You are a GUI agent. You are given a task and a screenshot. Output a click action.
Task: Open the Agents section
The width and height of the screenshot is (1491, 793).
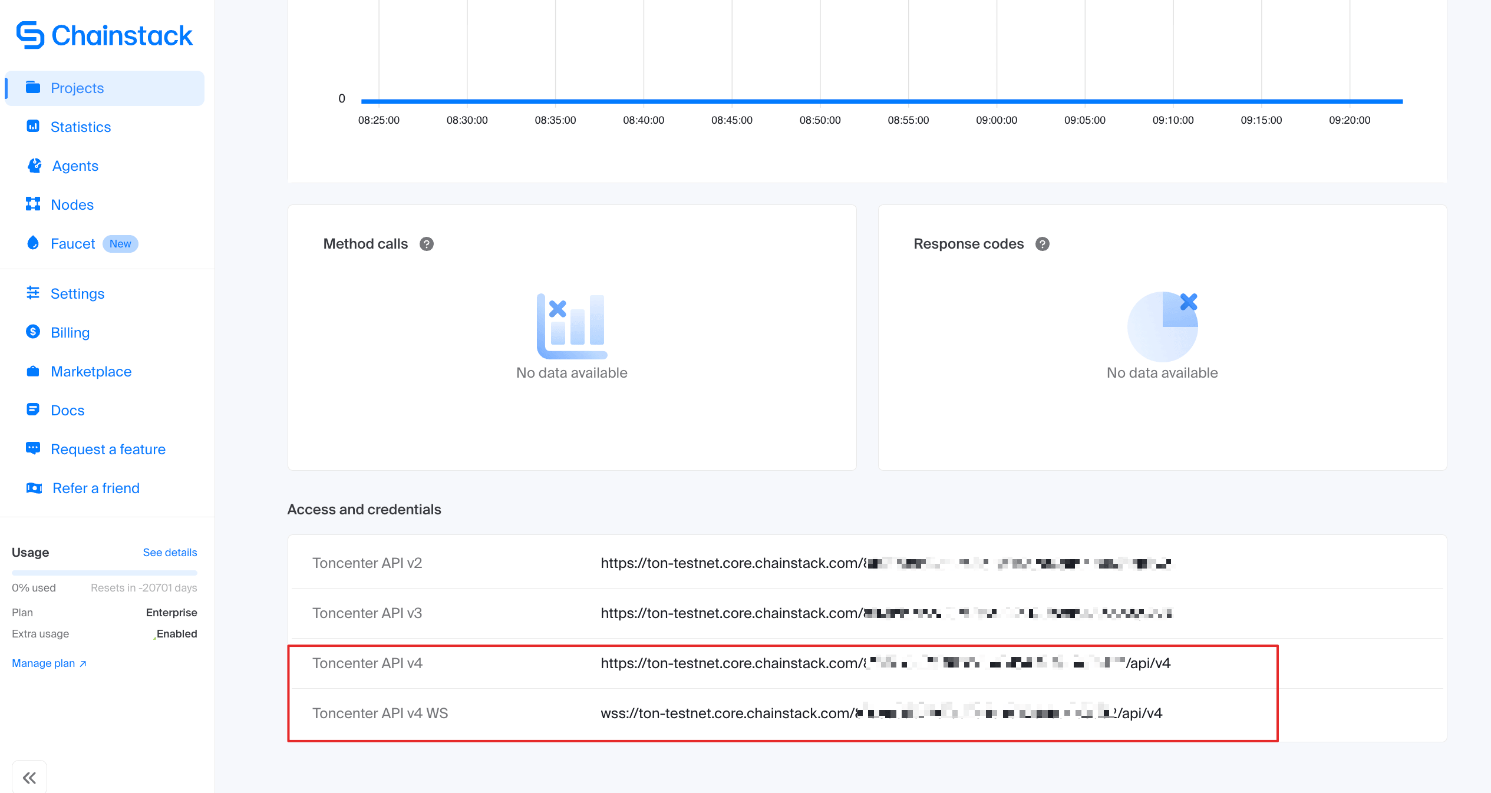pos(75,166)
